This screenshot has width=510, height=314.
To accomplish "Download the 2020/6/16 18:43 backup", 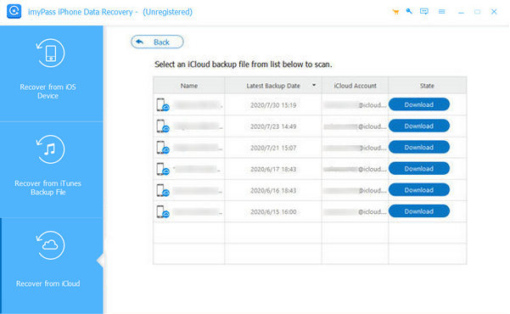I will coord(419,190).
